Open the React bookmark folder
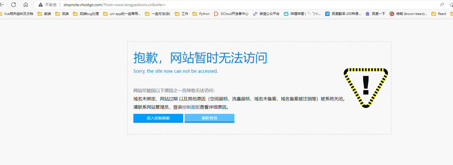The width and height of the screenshot is (453, 165). 439,14
